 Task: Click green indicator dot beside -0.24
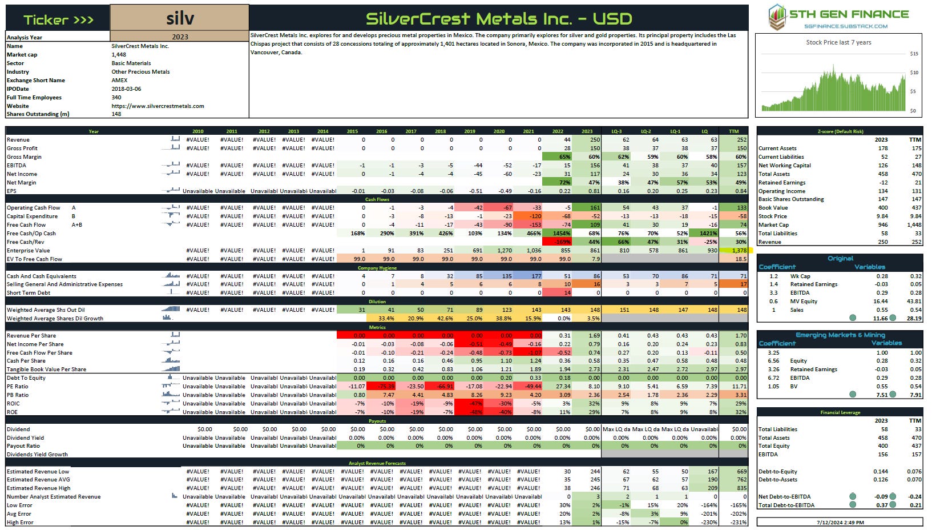893,496
